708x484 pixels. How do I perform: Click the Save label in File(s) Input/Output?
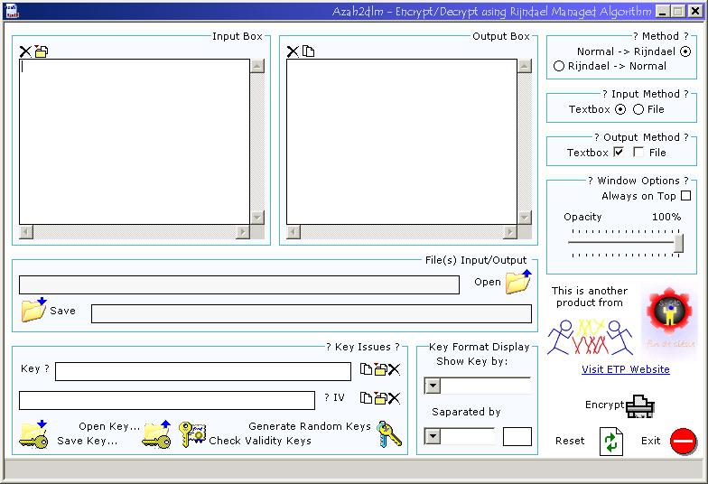[63, 311]
